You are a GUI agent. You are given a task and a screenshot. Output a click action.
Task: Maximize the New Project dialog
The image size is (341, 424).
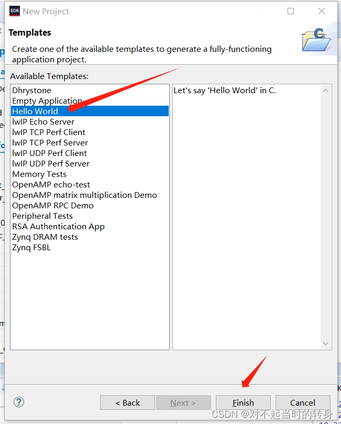pyautogui.click(x=291, y=11)
